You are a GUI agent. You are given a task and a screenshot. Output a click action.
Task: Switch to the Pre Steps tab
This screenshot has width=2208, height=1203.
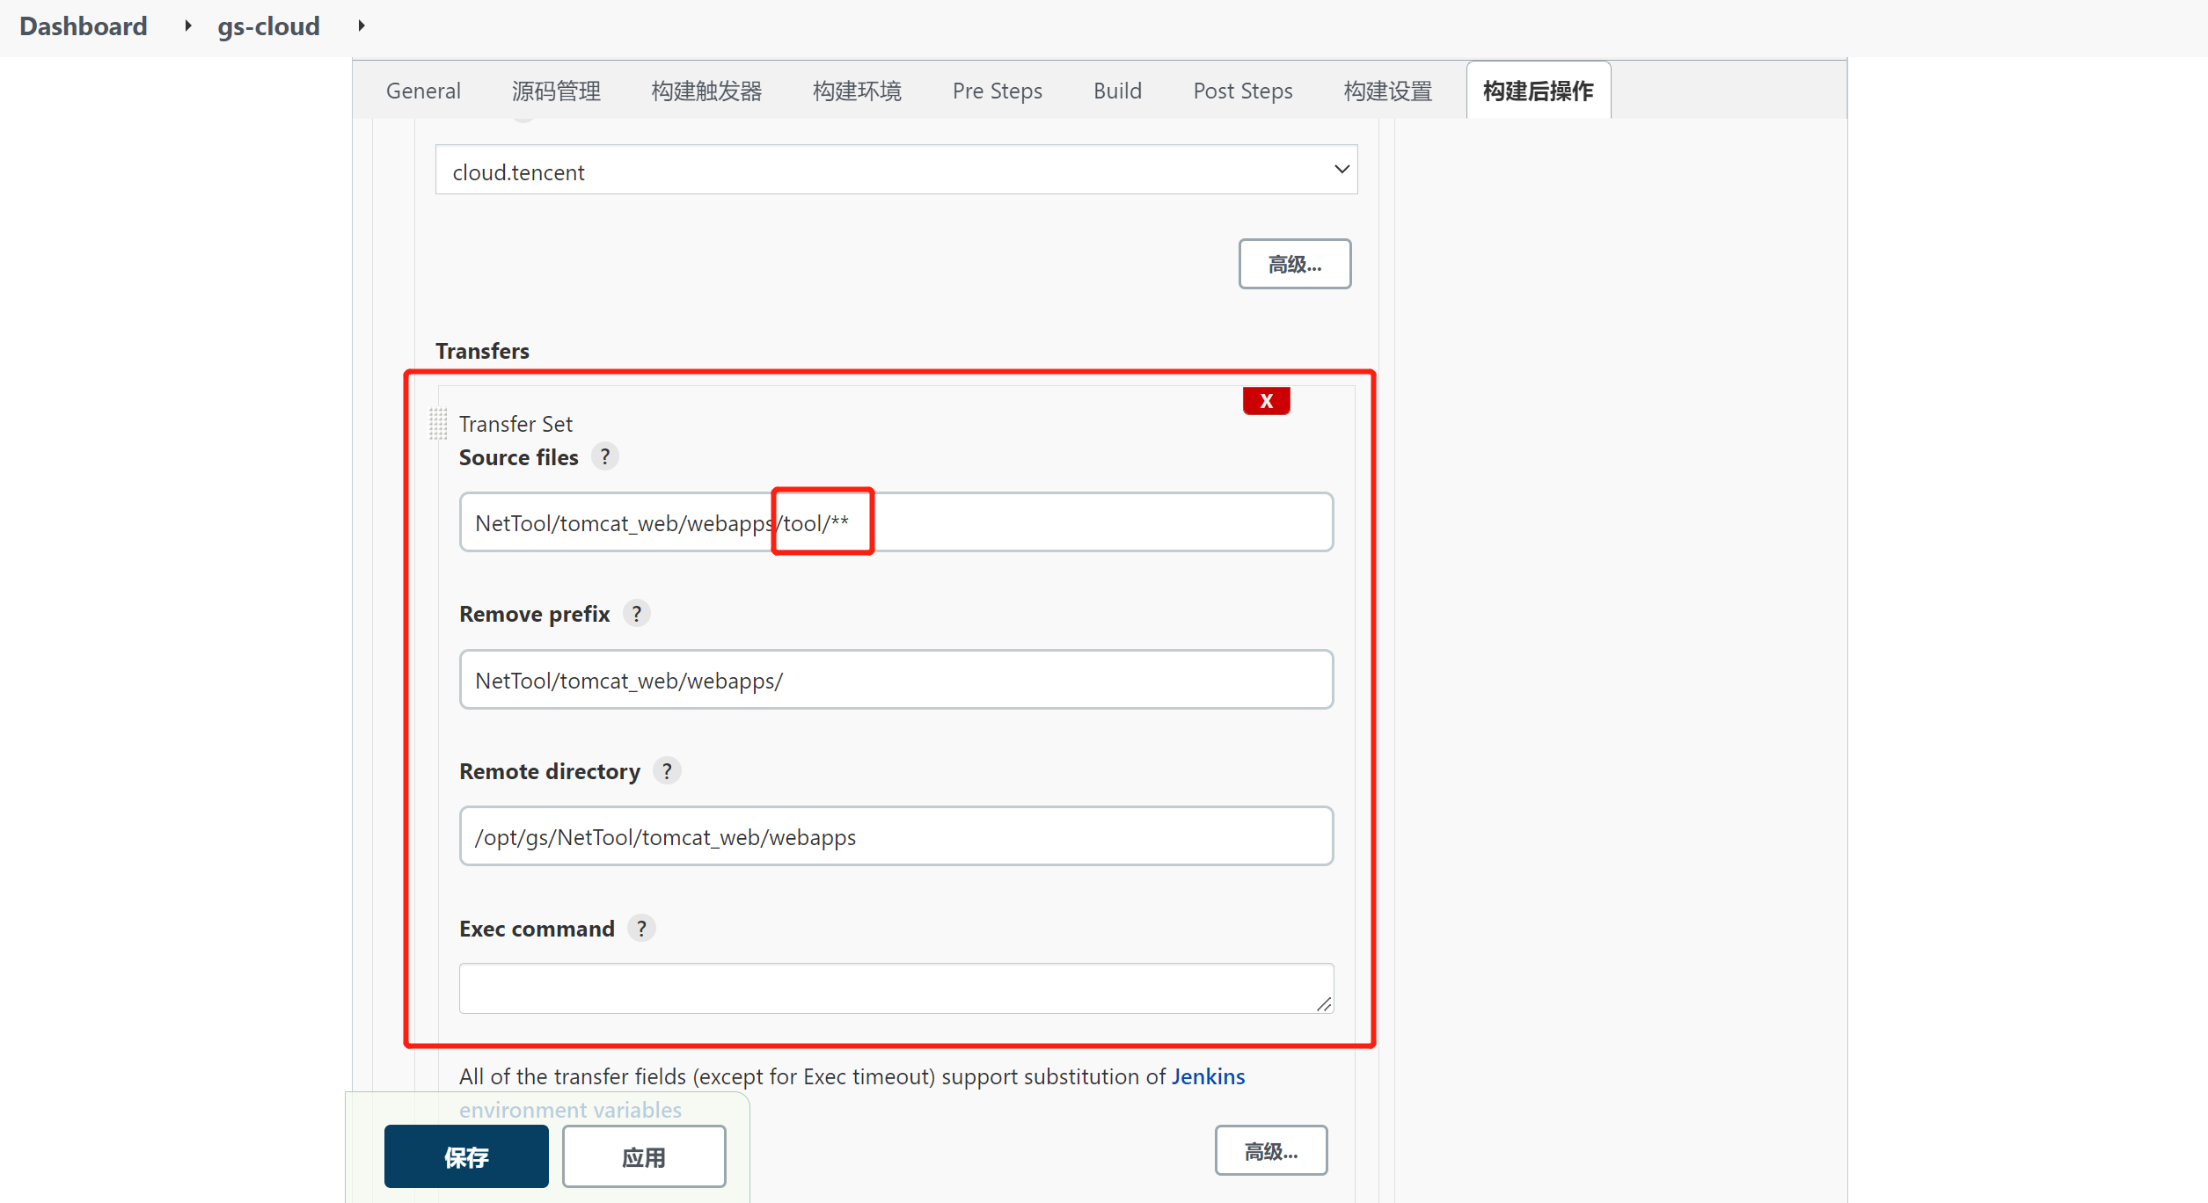997,91
